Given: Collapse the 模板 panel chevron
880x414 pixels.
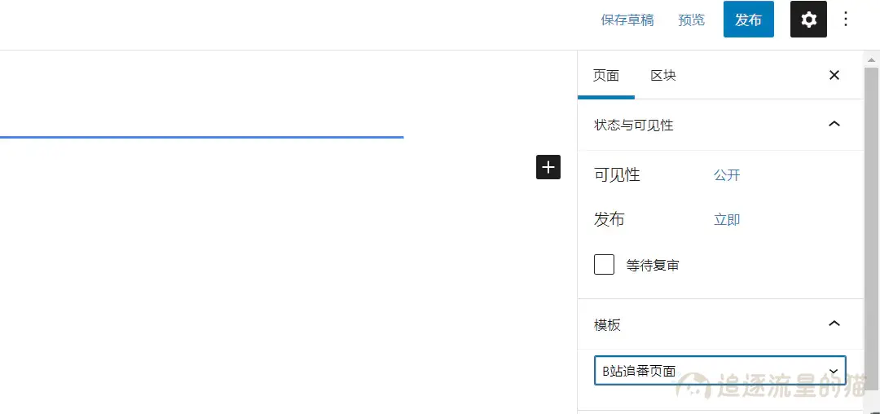Looking at the screenshot, I should 834,324.
